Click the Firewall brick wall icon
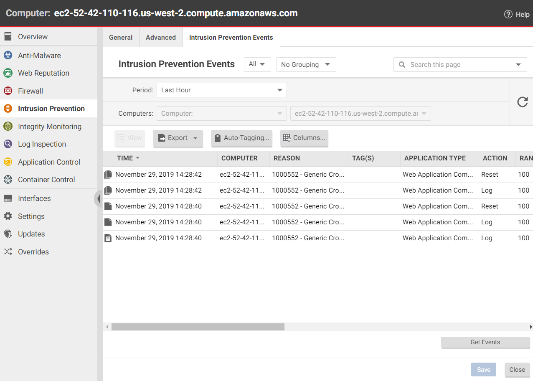The image size is (533, 381). click(x=8, y=91)
